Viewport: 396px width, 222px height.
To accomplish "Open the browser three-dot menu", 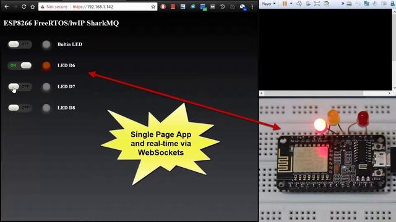I will pos(252,7).
